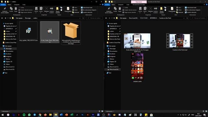Open Abrir dropdown in codecs window ribbon
The width and height of the screenshot is (208, 117).
pyautogui.click(x=75, y=7)
